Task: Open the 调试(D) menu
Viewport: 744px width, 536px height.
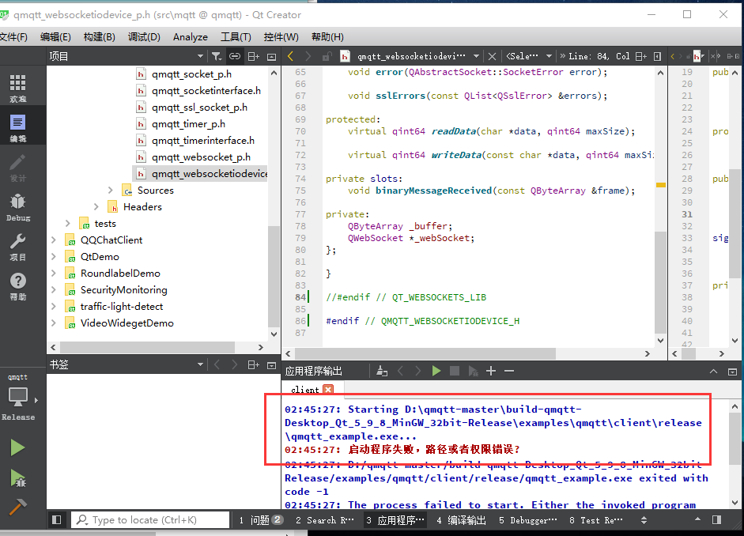Action: [x=144, y=37]
